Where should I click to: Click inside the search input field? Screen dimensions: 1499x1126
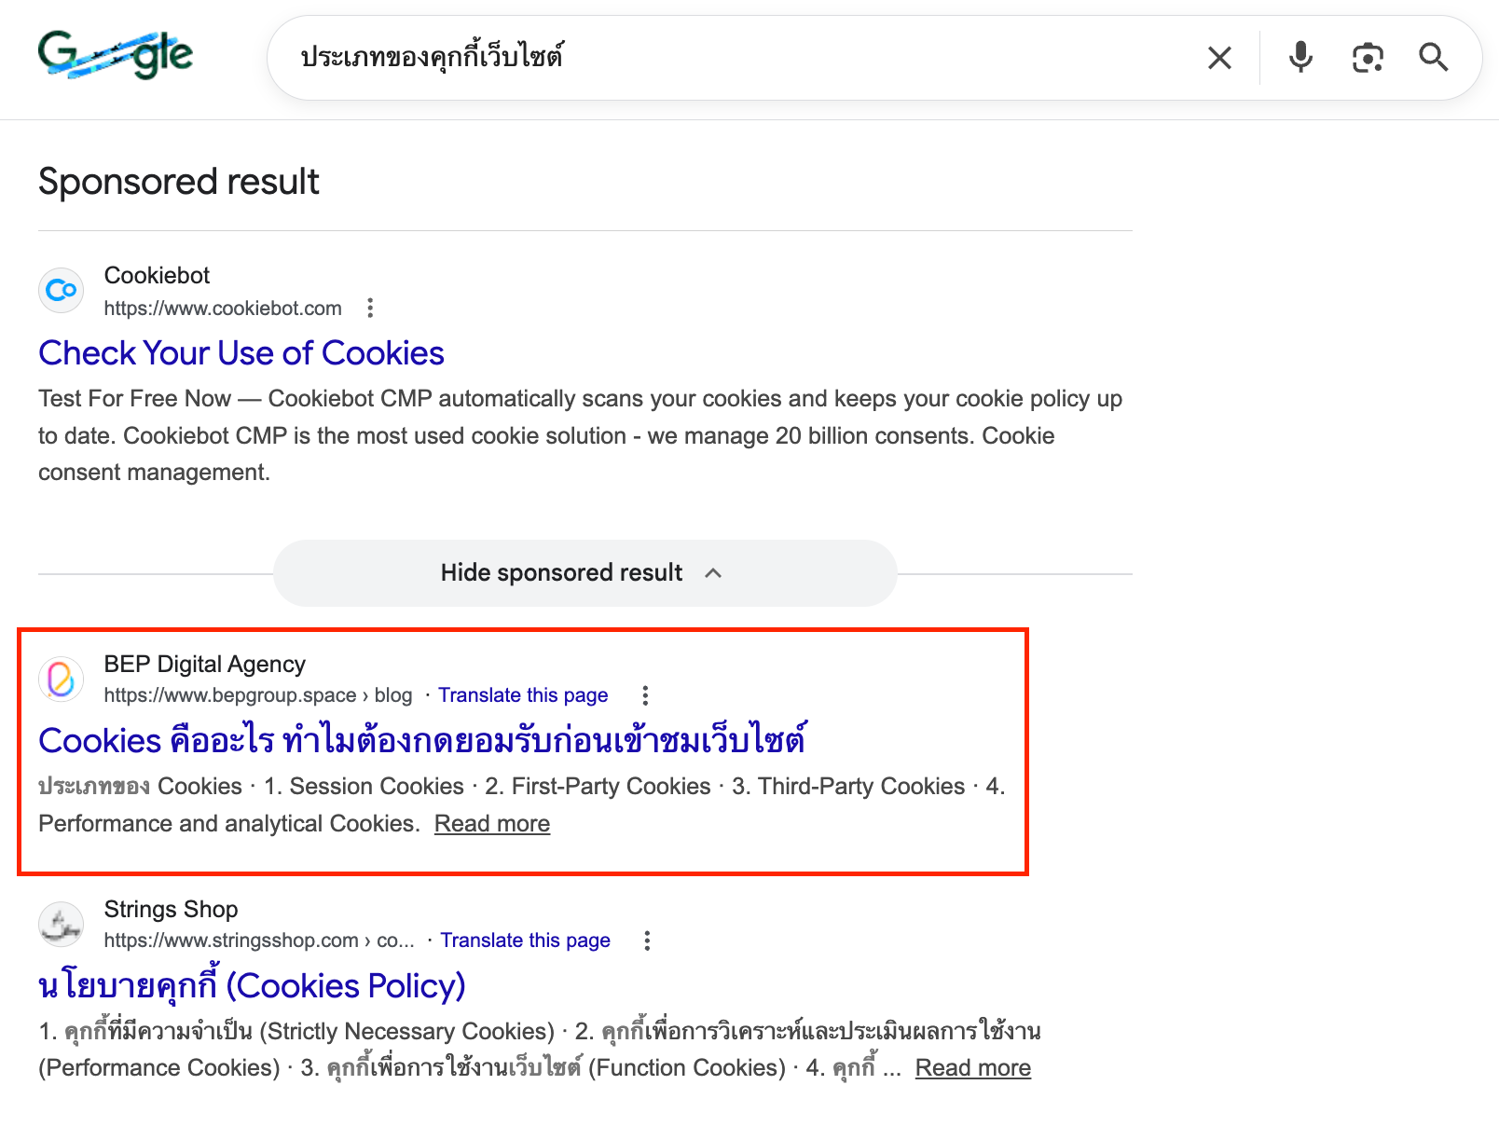click(653, 58)
